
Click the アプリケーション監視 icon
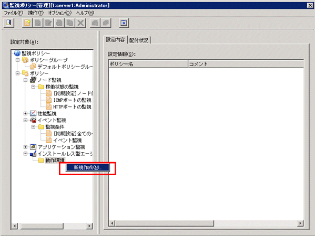coord(33,147)
